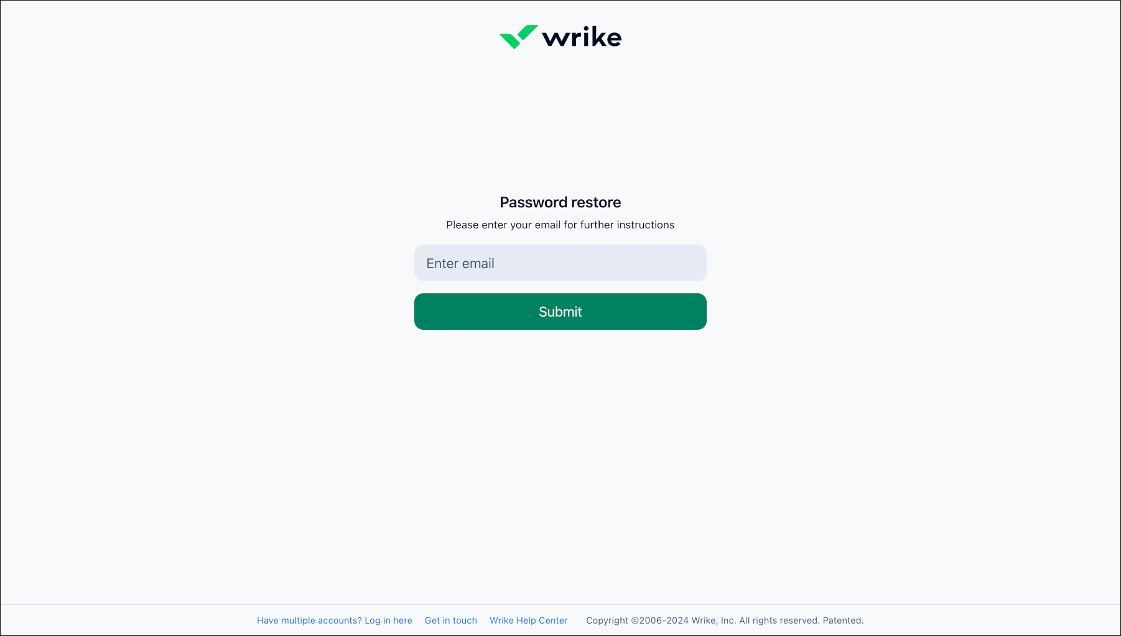Click the Please enter your email instruction text
This screenshot has width=1121, height=636.
click(560, 225)
